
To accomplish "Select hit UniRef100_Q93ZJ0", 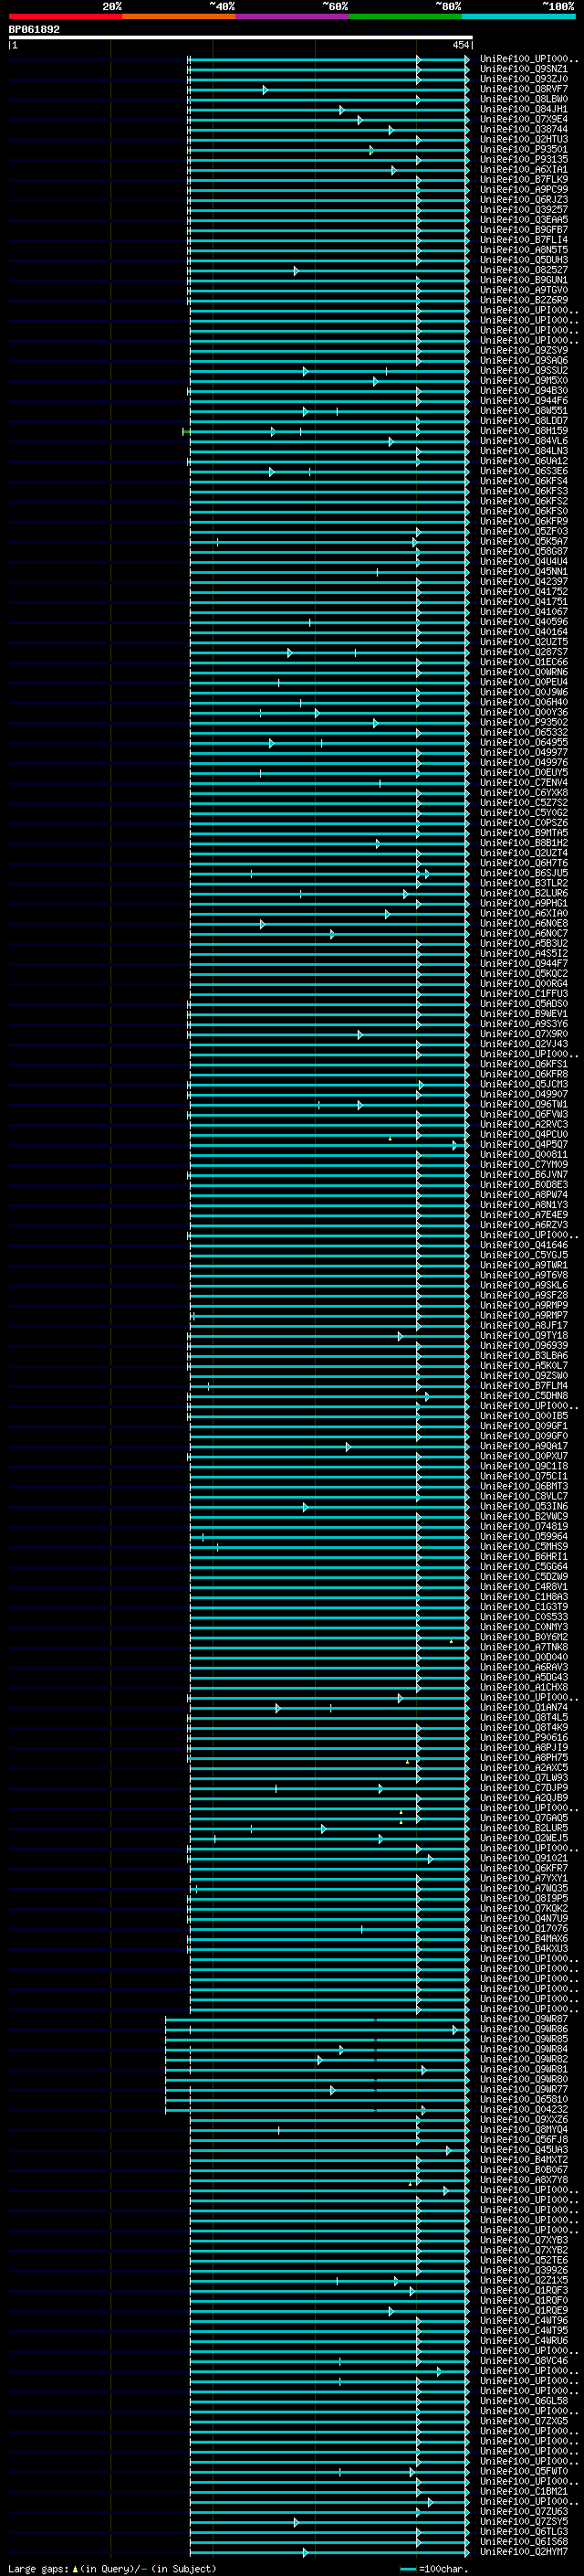I will 524,79.
